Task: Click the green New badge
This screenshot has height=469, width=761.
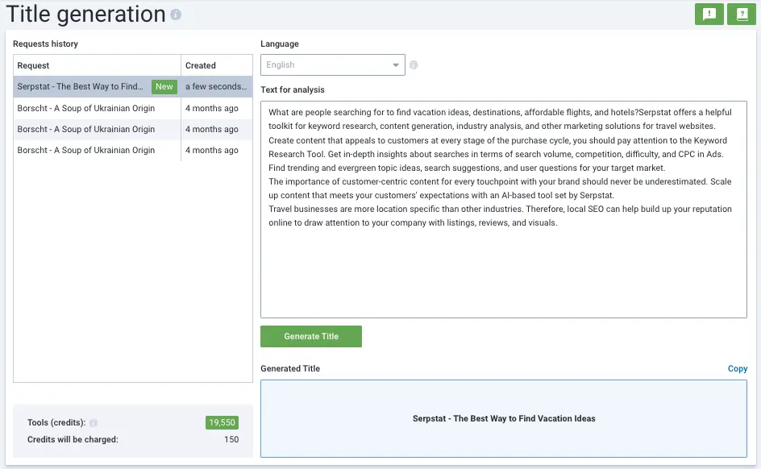Action: tap(164, 87)
